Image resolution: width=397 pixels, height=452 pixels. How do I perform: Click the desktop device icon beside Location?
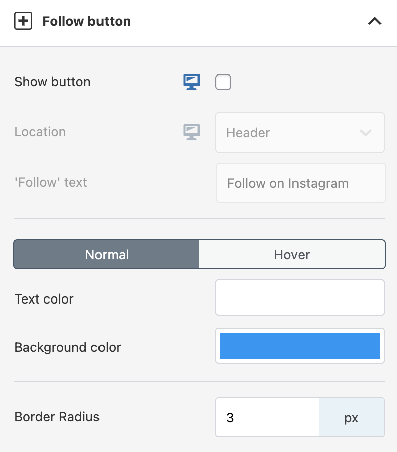[x=191, y=132]
